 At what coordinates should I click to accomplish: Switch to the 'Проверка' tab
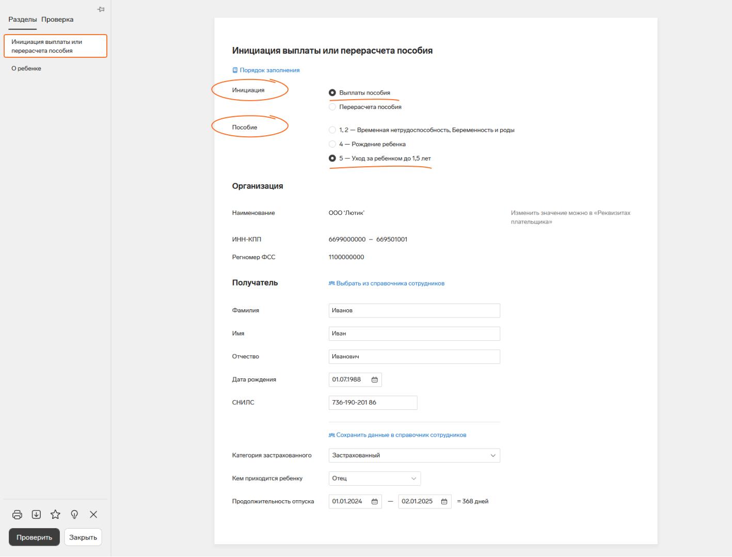tap(57, 20)
